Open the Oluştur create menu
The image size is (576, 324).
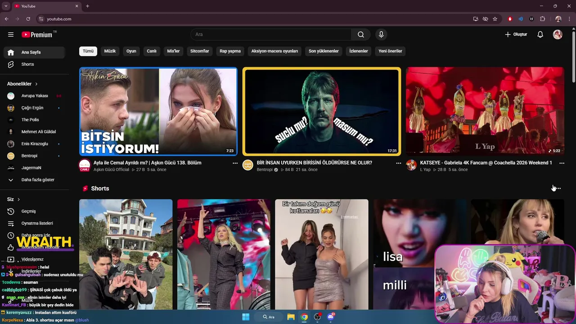(516, 35)
